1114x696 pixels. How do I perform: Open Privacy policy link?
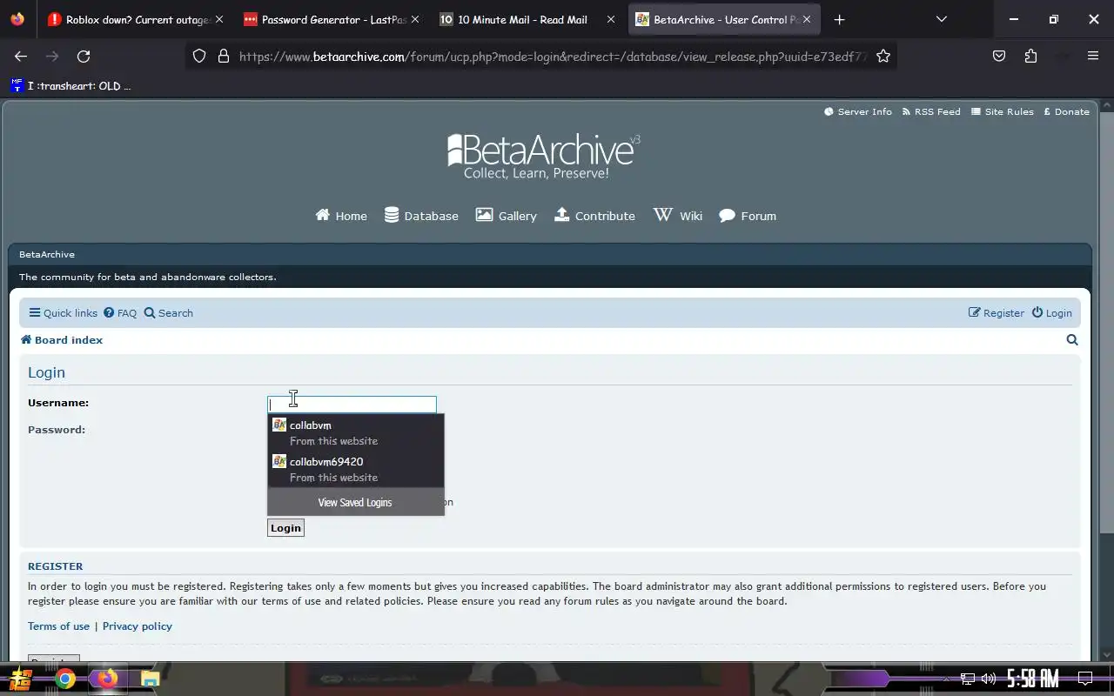[x=138, y=626]
